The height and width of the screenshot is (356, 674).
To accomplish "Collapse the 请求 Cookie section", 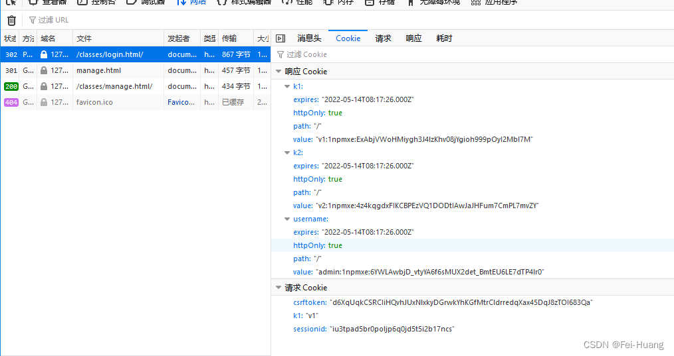I will pyautogui.click(x=279, y=287).
